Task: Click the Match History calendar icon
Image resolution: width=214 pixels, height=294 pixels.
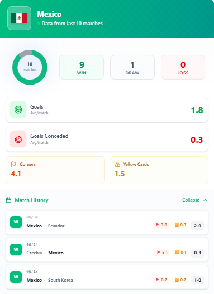Action: click(x=8, y=200)
